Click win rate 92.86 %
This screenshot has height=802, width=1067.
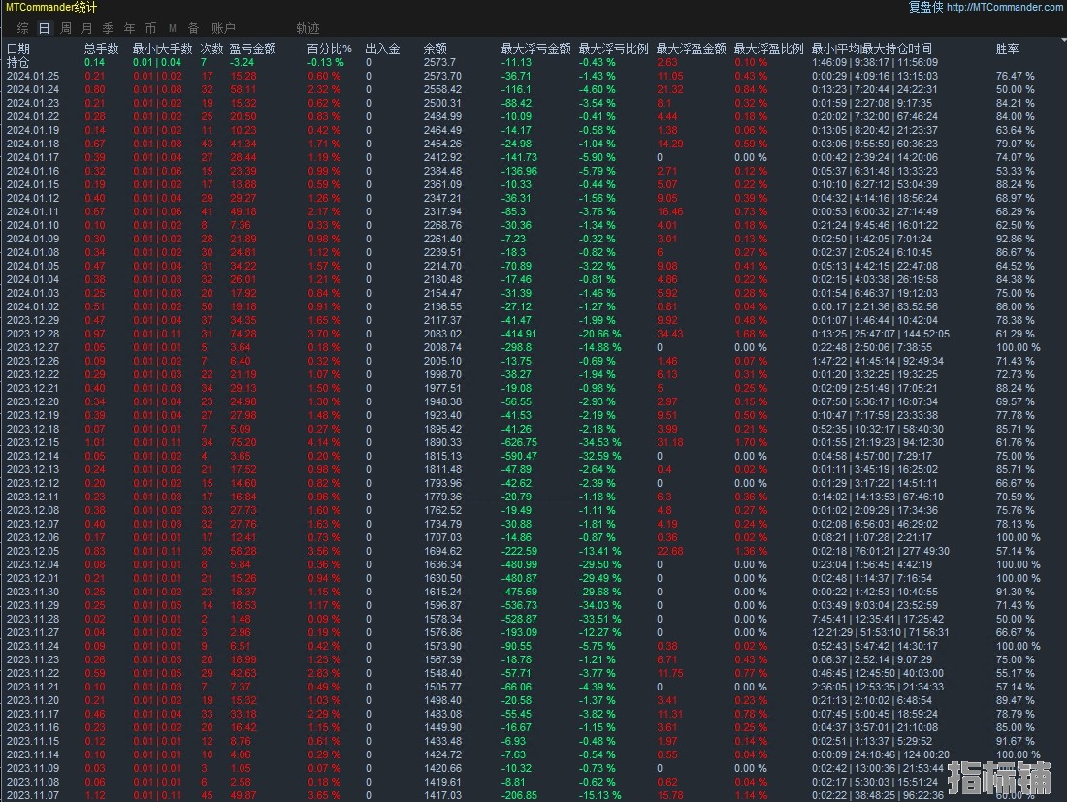click(1015, 239)
